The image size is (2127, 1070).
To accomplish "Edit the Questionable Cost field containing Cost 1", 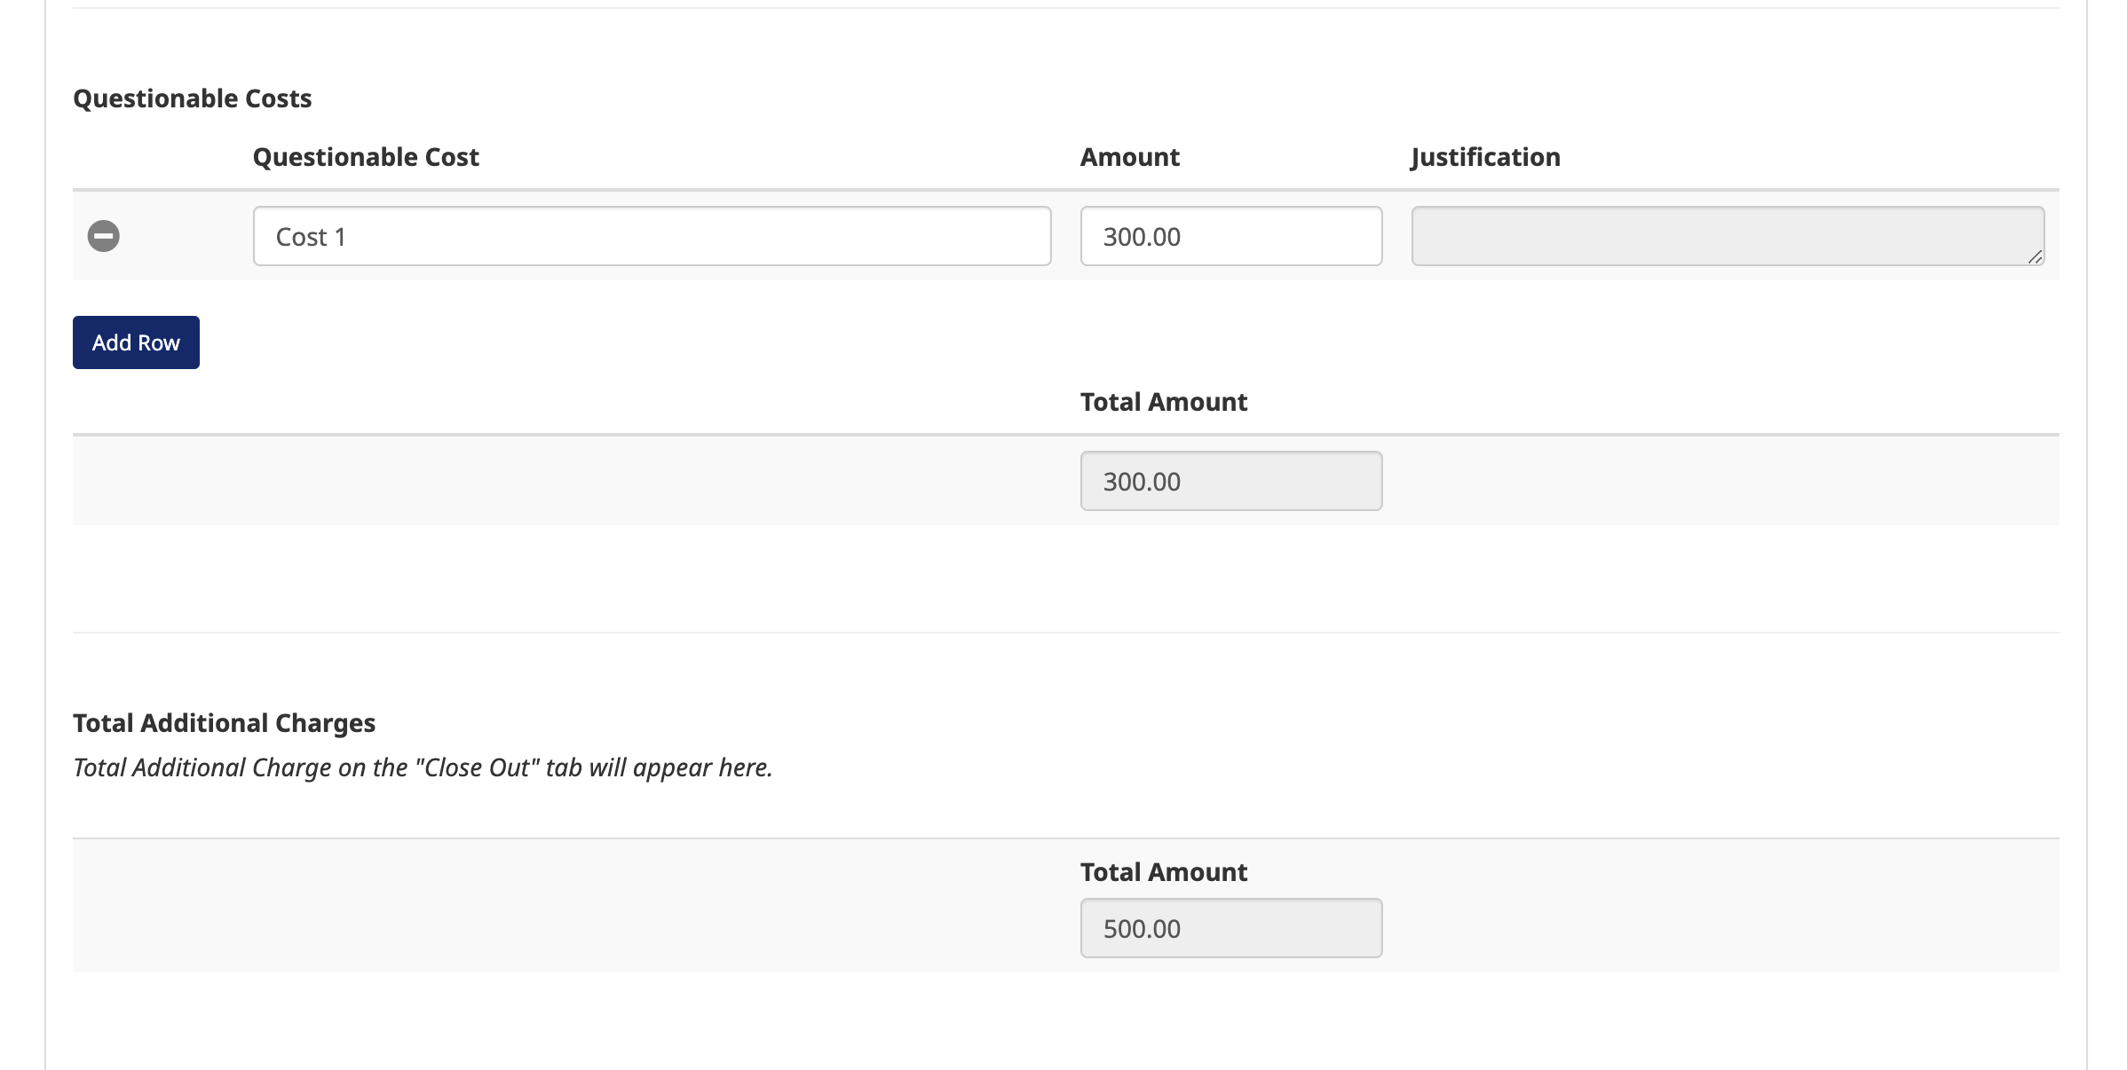I will pos(652,236).
